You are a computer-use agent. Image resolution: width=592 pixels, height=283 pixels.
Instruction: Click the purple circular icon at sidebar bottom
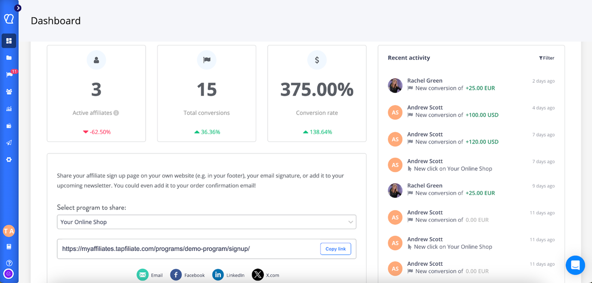pos(9,274)
